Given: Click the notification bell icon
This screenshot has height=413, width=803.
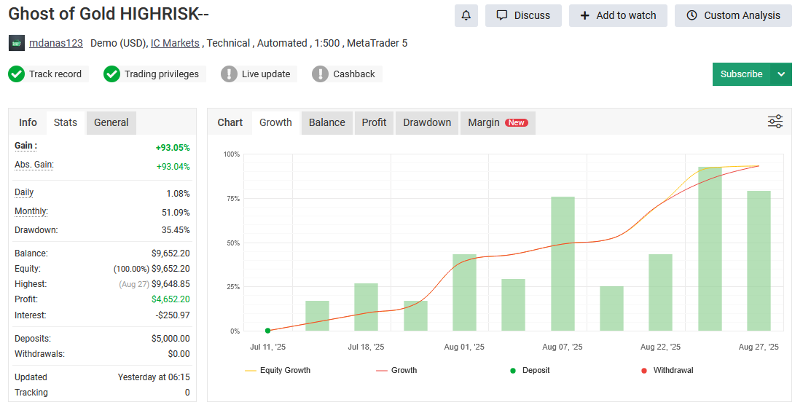Looking at the screenshot, I should coord(466,15).
